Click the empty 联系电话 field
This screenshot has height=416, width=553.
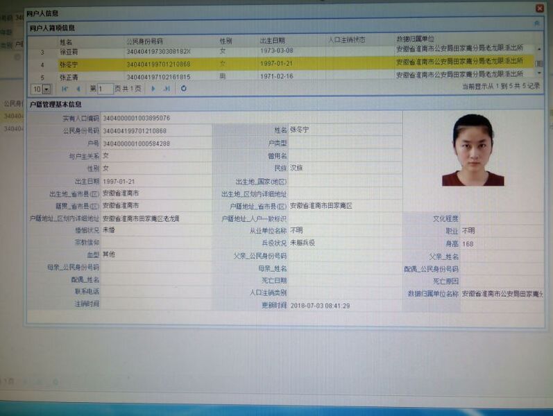(157, 292)
